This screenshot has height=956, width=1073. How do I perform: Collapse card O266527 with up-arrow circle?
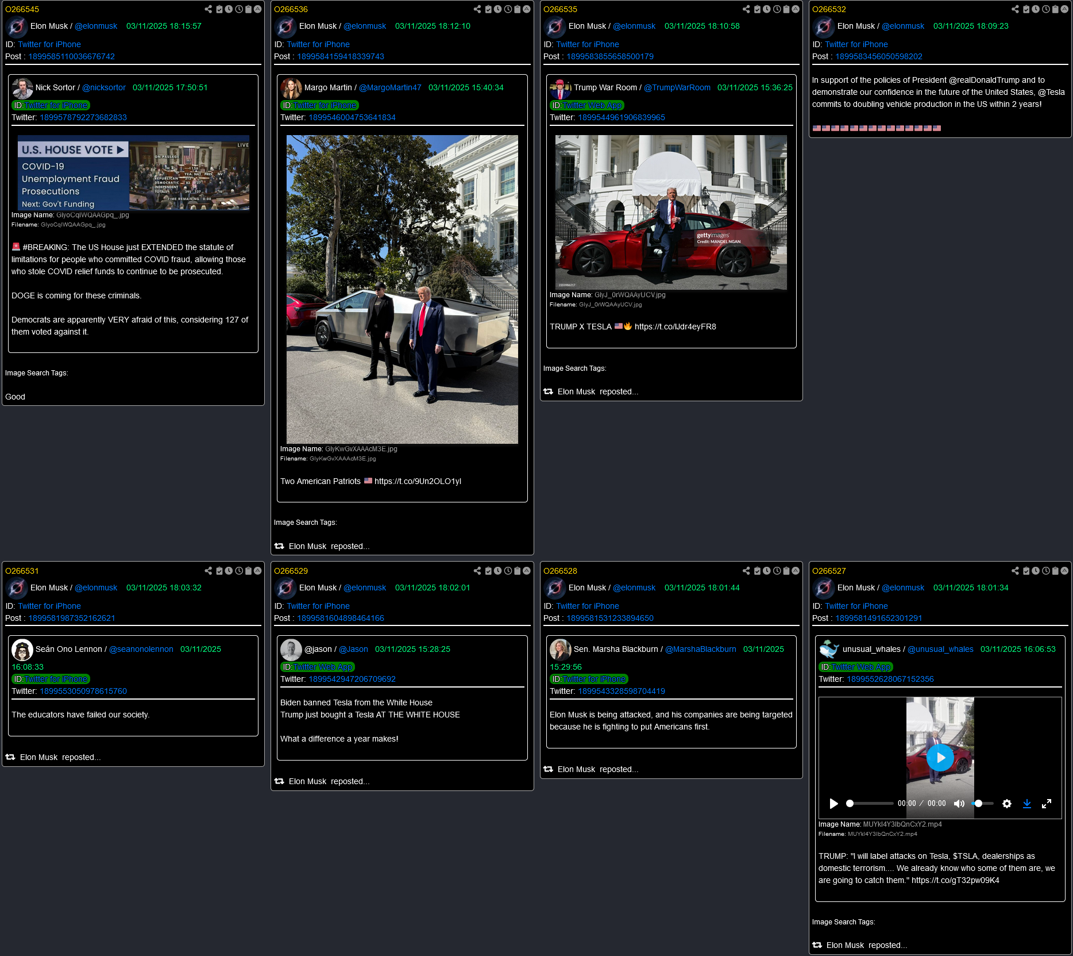tap(1064, 571)
